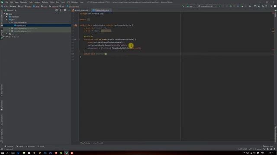Screen dimensions: 277x155
Task: Collapse the com.hardeka.uts package arrow
Action: pos(10,22)
